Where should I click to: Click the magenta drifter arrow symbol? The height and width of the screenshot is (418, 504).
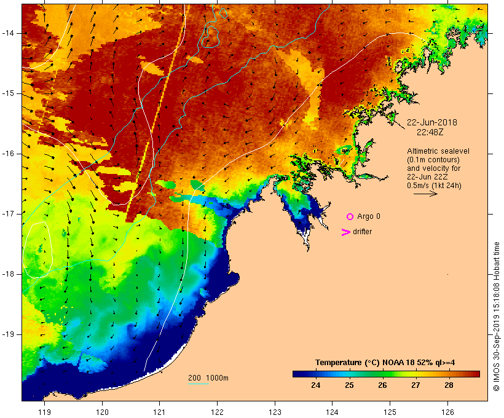pyautogui.click(x=345, y=232)
